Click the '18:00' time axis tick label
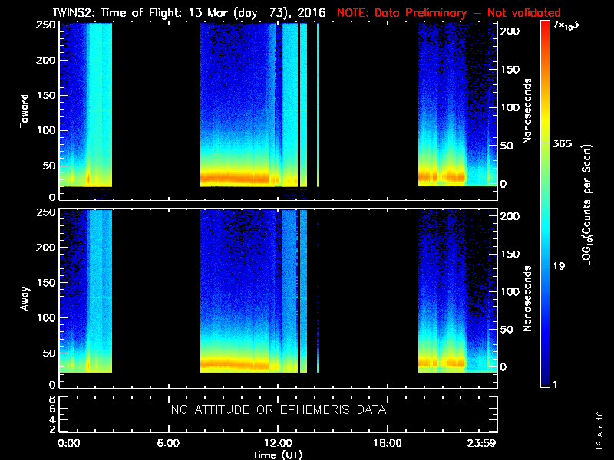Screen dimensions: 614x460 point(387,443)
